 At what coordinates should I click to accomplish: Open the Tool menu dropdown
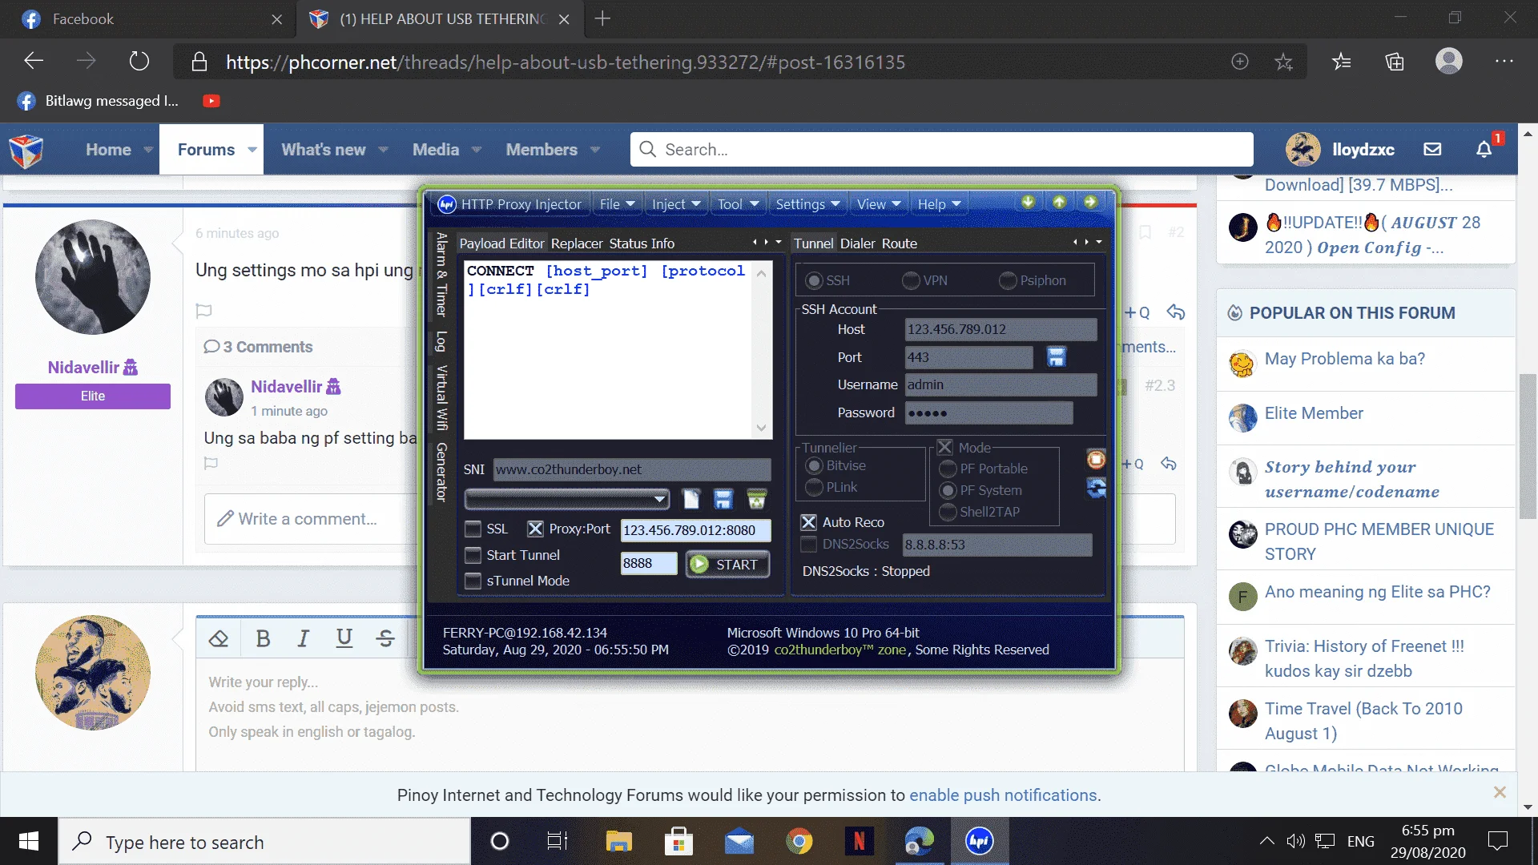pyautogui.click(x=738, y=204)
